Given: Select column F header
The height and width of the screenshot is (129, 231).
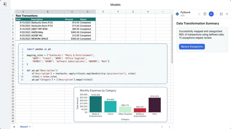Looking at the screenshot, I should coord(118,12).
